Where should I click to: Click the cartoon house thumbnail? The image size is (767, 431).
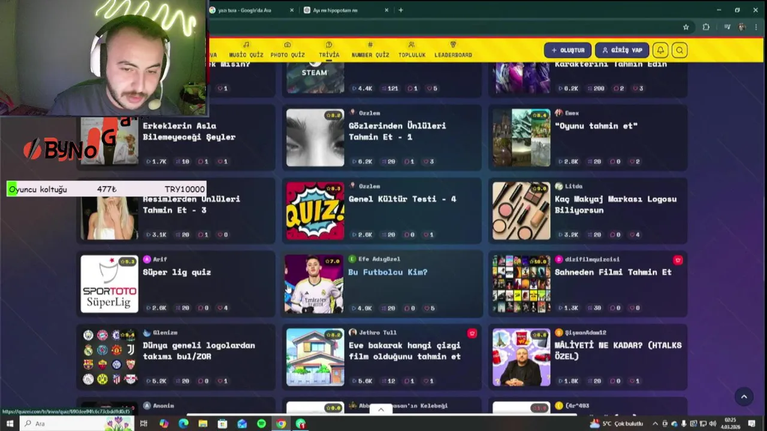315,357
